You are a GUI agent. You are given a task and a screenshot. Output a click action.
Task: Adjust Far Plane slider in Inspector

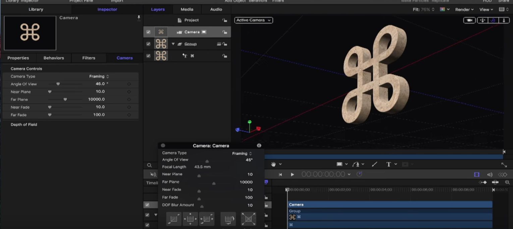point(65,99)
